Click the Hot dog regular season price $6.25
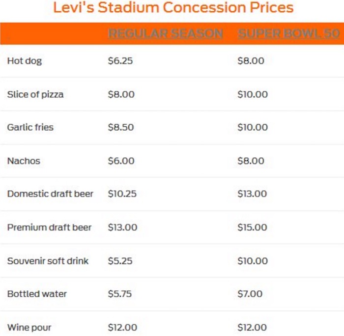Image resolution: width=344 pixels, height=336 pixels. 120,61
